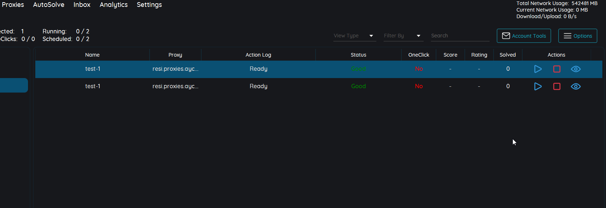Open Account Tools with envelope icon
Image resolution: width=606 pixels, height=208 pixels.
[523, 36]
